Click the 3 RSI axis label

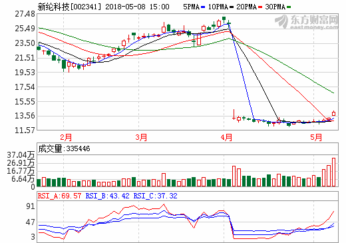tap(33, 237)
